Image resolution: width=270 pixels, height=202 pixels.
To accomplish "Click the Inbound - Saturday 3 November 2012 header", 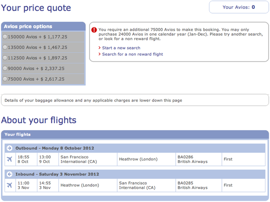I will coord(135,174).
